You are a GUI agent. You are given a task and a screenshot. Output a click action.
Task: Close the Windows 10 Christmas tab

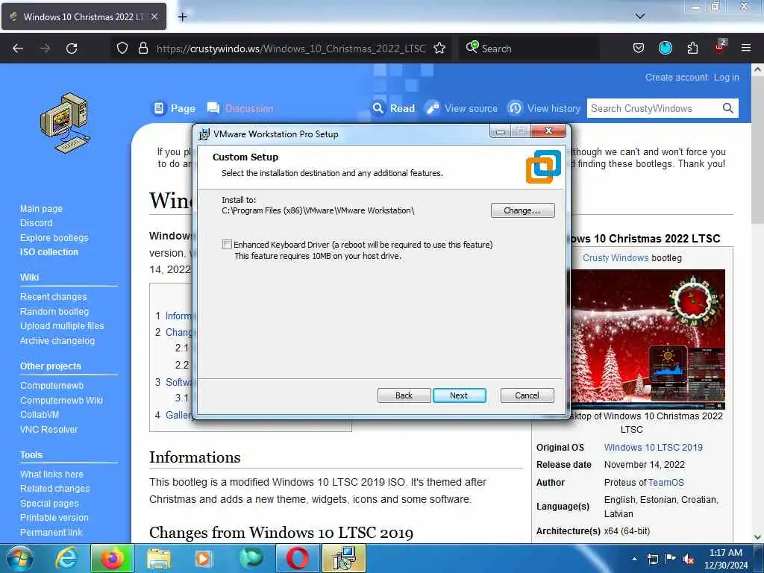(x=154, y=16)
